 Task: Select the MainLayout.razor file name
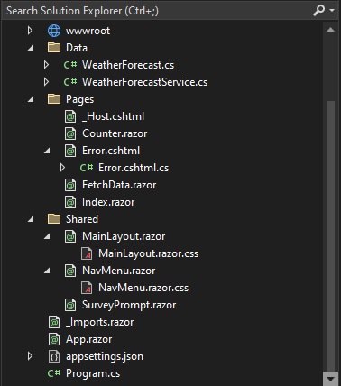point(124,236)
